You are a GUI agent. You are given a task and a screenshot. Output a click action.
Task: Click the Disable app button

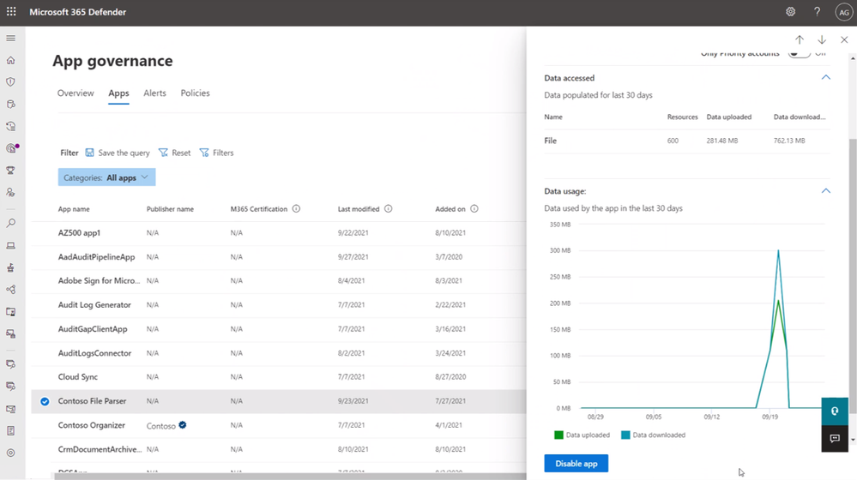576,463
